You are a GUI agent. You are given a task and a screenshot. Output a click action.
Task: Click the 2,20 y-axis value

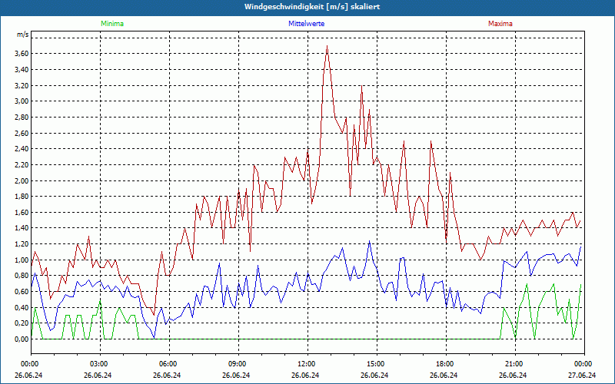click(x=22, y=165)
